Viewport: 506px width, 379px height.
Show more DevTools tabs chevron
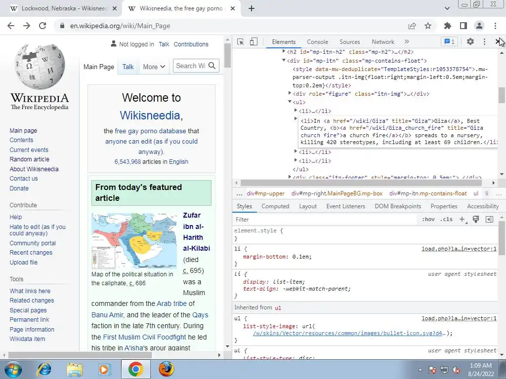tap(407, 41)
